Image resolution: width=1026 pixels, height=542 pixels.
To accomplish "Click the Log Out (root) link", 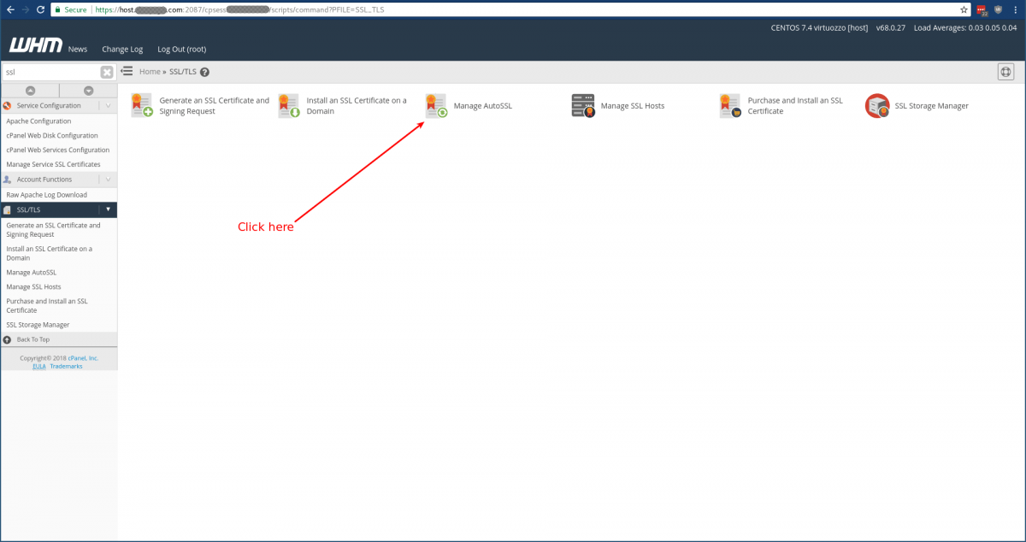I will [181, 50].
